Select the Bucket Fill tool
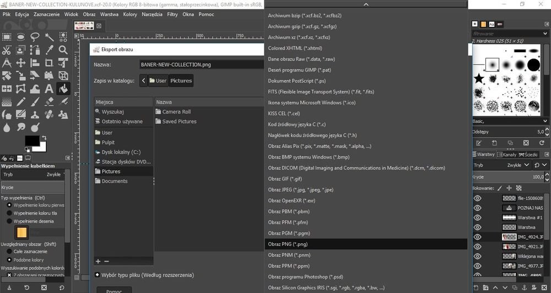 click(63, 89)
